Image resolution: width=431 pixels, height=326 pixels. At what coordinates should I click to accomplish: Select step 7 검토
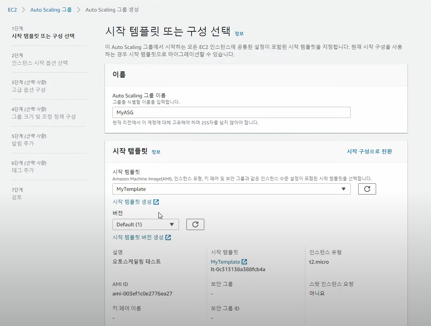[17, 197]
